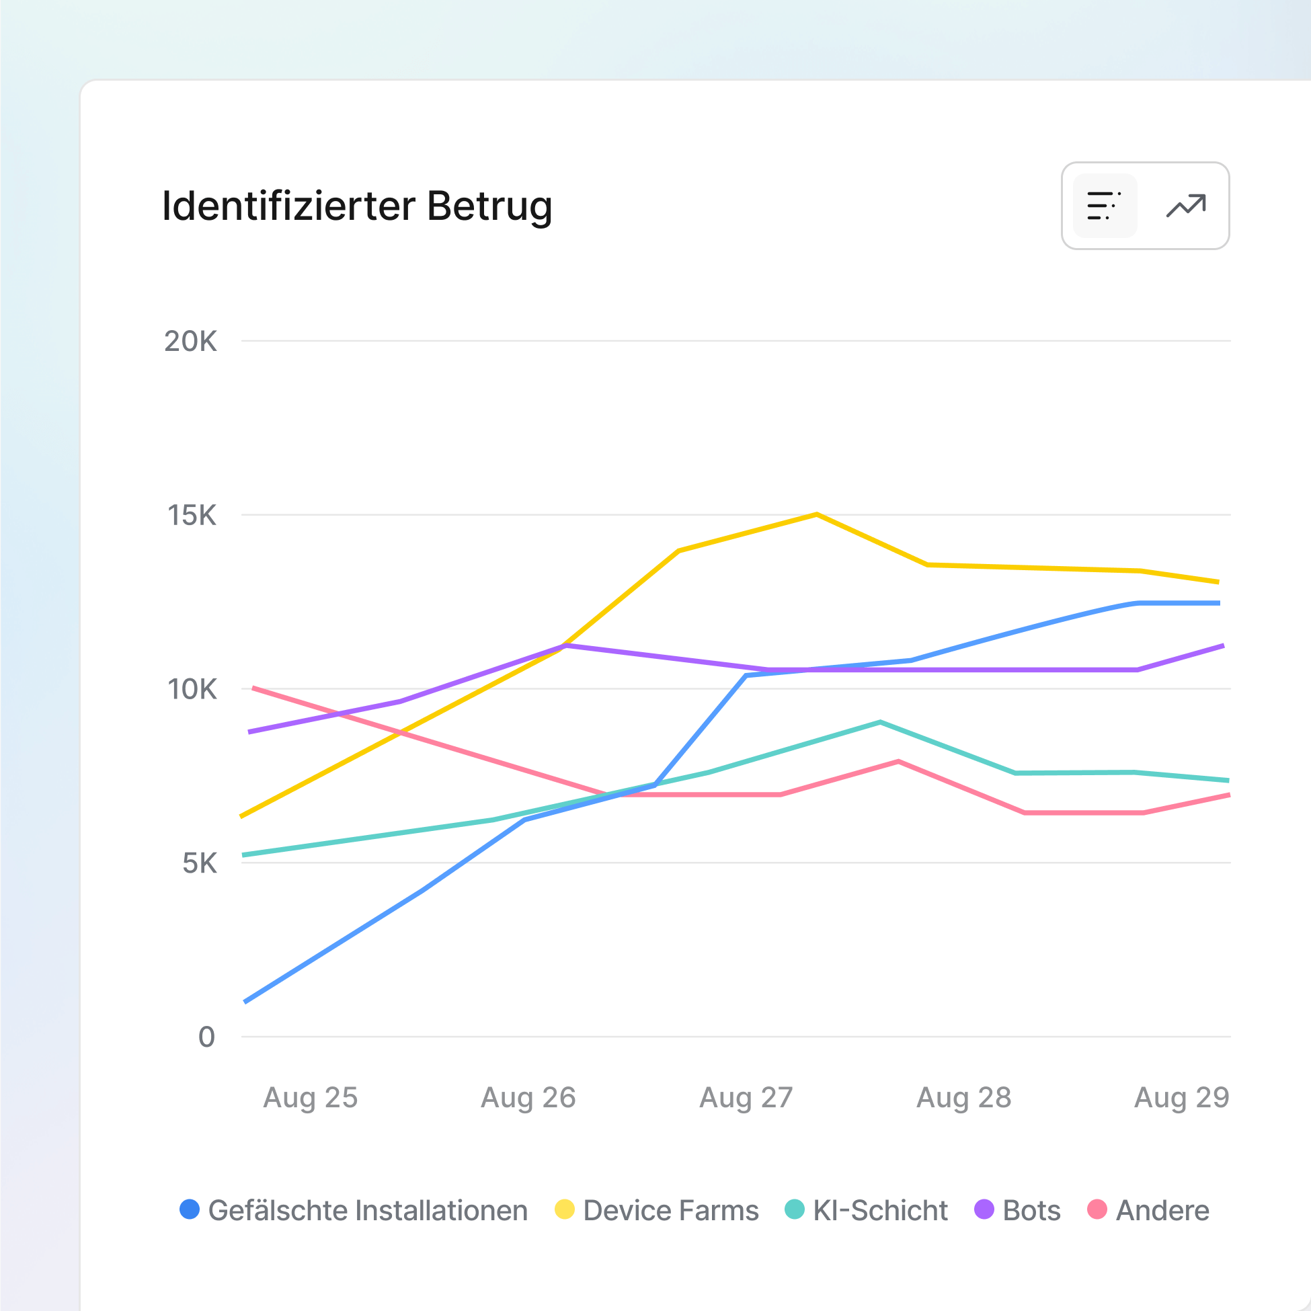Viewport: 1311px width, 1311px height.
Task: Toggle the Device Farms series label
Action: [x=670, y=1211]
